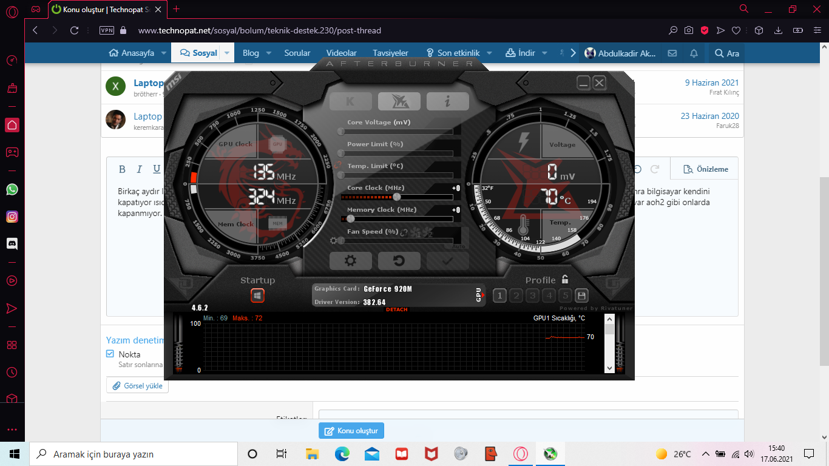Click the DETACH label in Afterburner
Viewport: 829px width, 466px height.
point(397,310)
